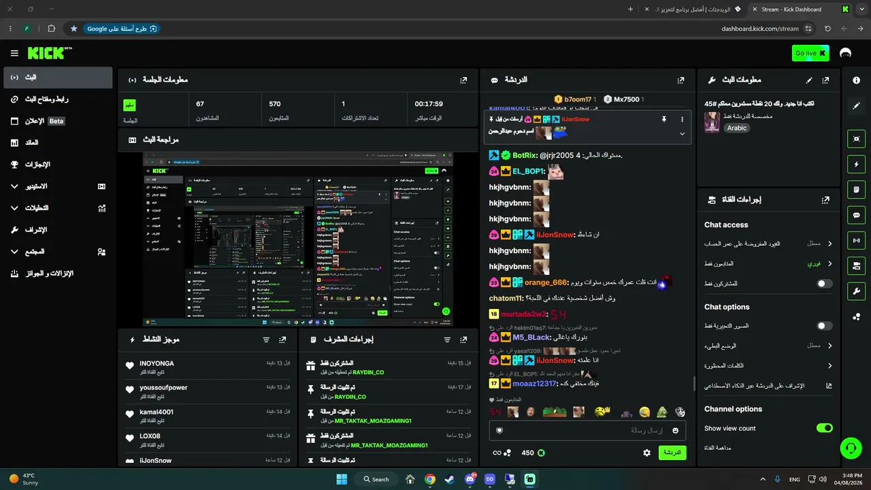Collapse the pinned message with its chevron
Viewport: 871px width, 490px height.
coord(682,134)
